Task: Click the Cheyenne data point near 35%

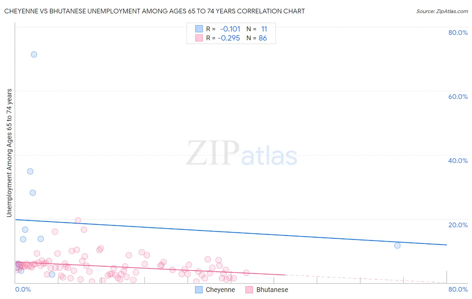Action: click(30, 171)
